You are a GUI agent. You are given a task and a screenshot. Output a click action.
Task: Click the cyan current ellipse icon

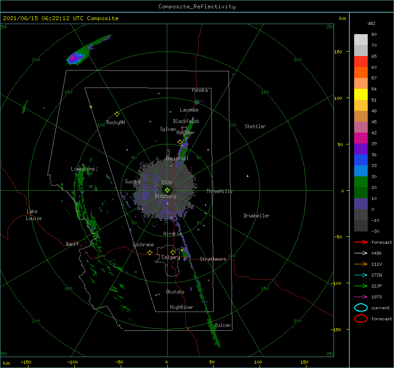(x=361, y=308)
